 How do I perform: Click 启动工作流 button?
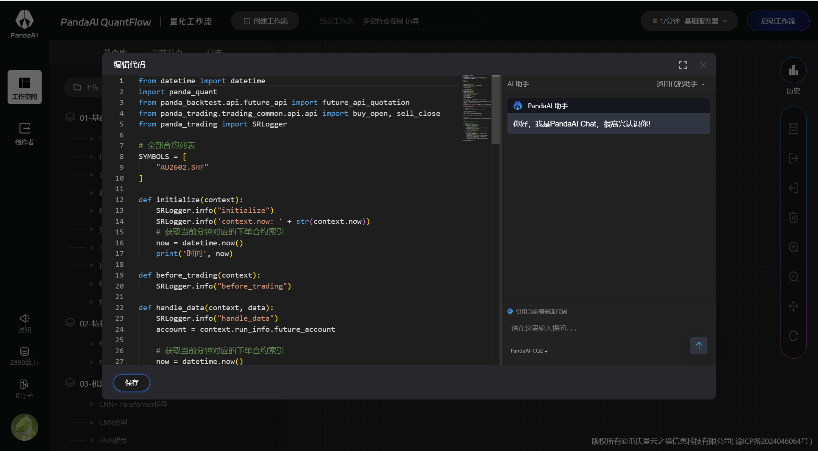pyautogui.click(x=778, y=21)
